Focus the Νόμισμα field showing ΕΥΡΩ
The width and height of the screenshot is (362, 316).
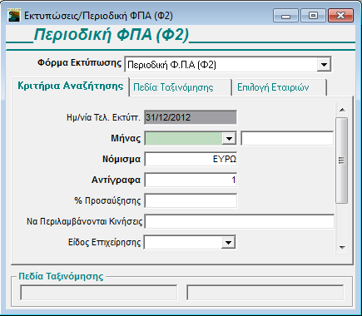coord(191,159)
